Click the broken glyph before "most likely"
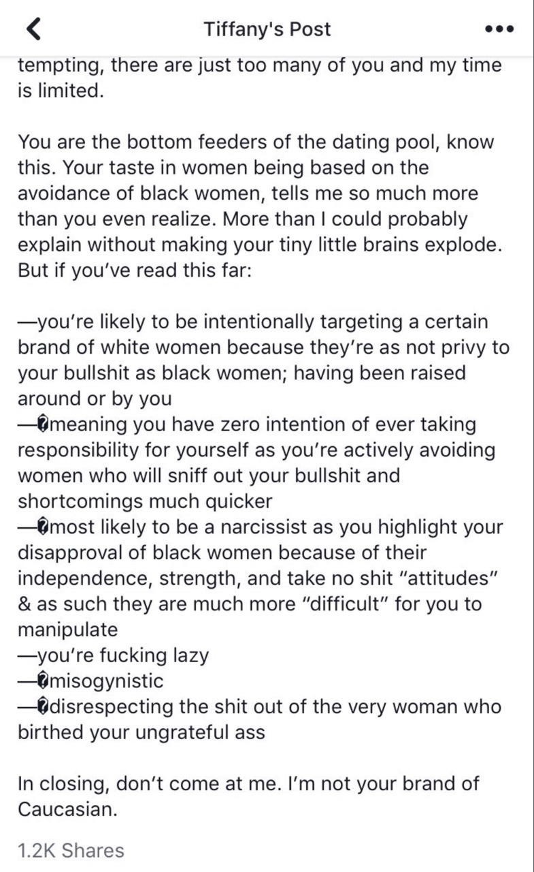This screenshot has height=872, width=534. coord(44,527)
